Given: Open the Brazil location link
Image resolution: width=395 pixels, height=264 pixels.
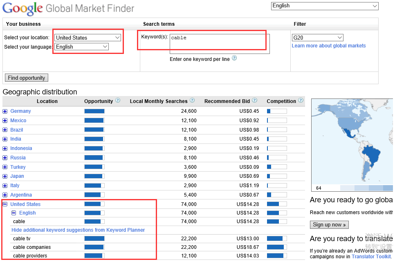Looking at the screenshot, I should point(17,130).
